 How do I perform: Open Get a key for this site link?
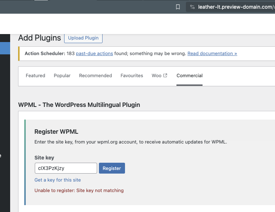coord(58,180)
